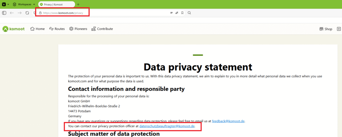Bookmark this page icon
The image size is (342, 137).
point(182,13)
